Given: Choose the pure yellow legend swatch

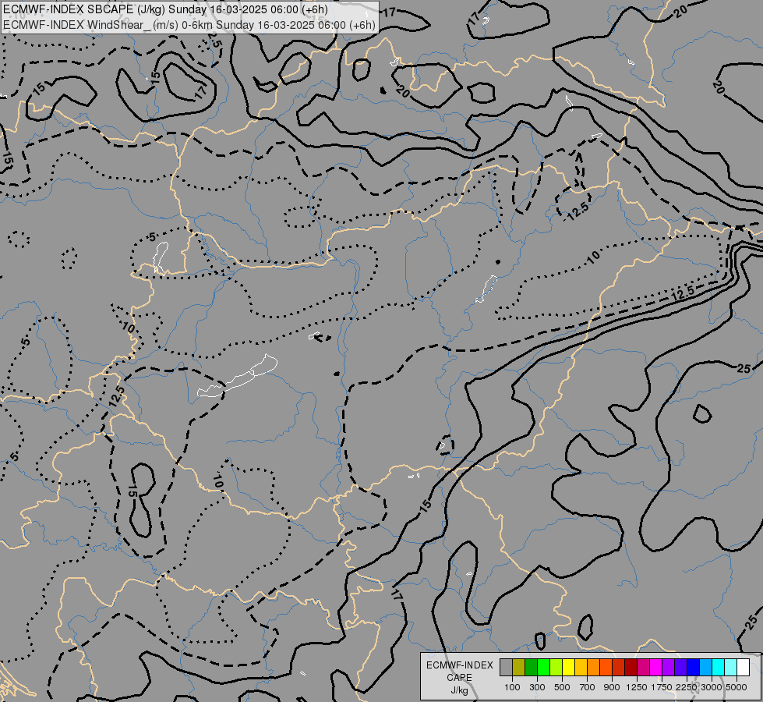Looking at the screenshot, I should pos(568,667).
